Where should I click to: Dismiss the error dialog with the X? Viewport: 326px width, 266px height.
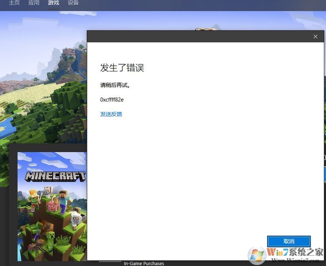coord(315,36)
